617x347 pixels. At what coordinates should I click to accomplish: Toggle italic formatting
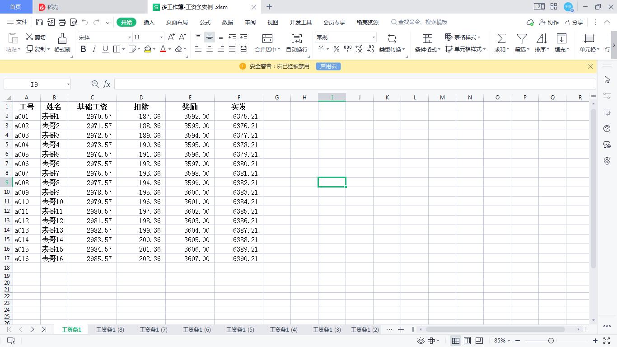point(93,49)
